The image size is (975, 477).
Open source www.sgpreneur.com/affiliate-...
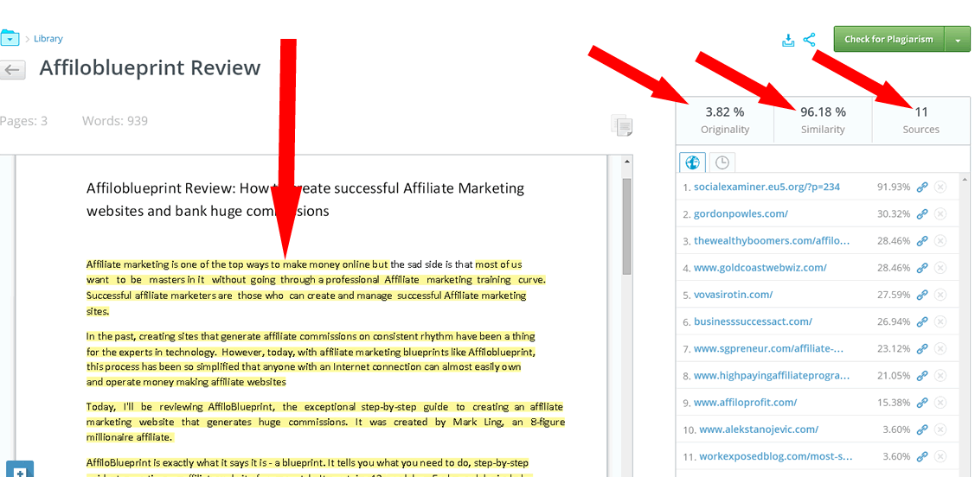point(768,348)
